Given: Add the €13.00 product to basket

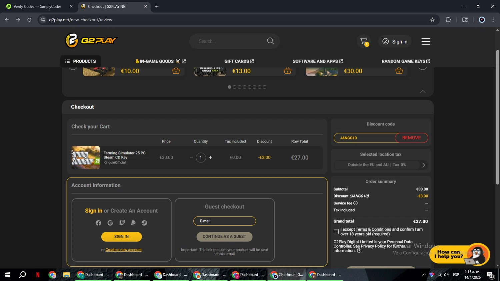Looking at the screenshot, I should (287, 71).
